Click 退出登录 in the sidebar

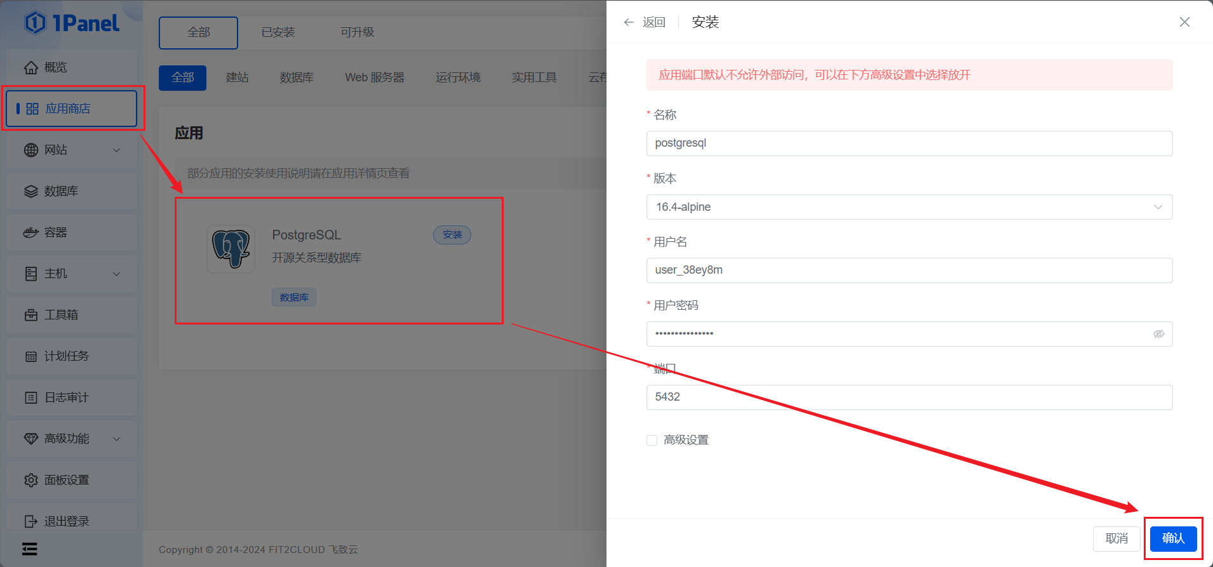[x=72, y=520]
